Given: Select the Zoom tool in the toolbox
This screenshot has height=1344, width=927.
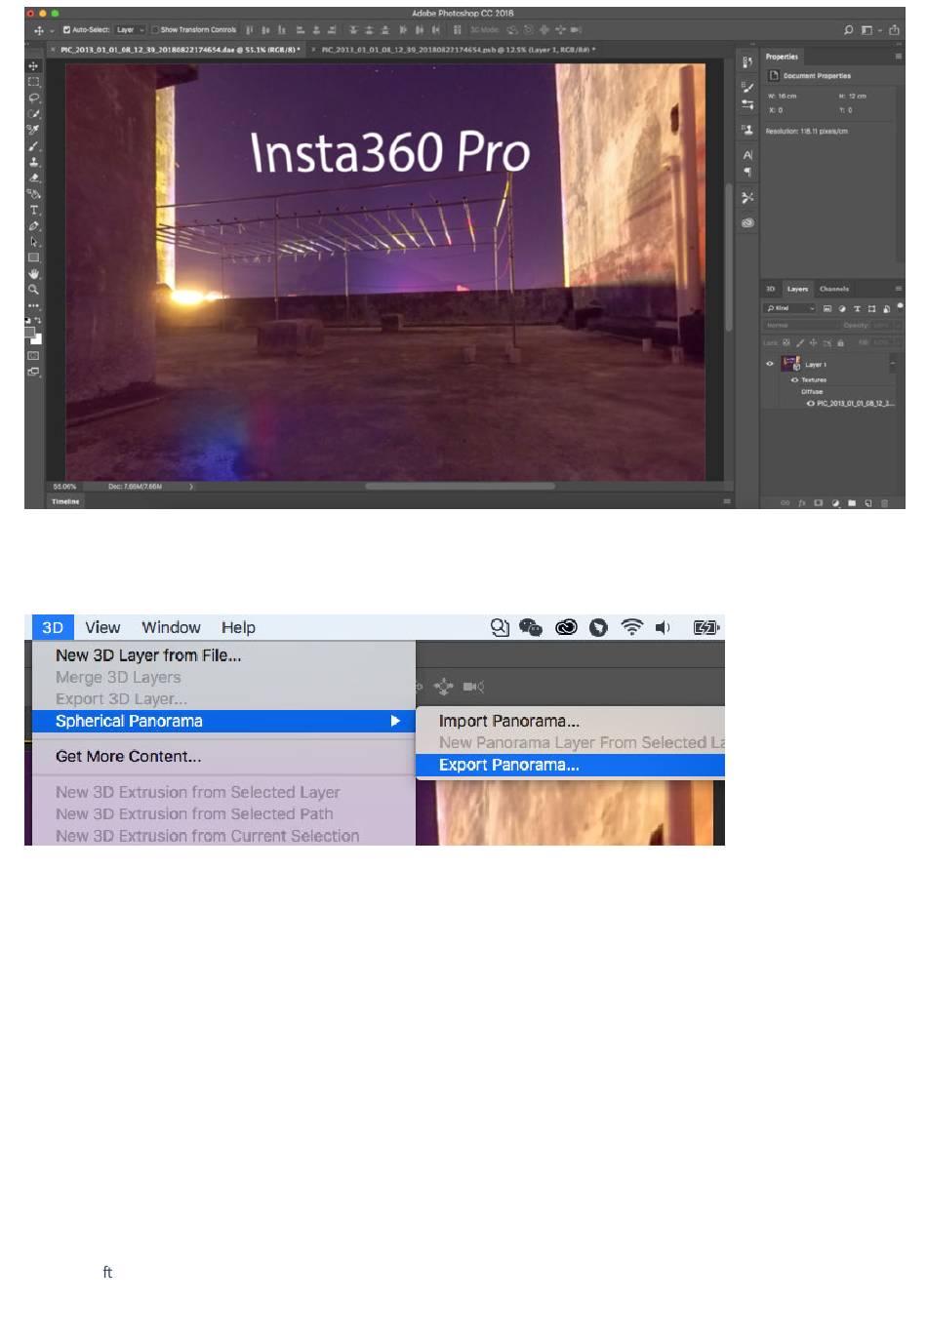Looking at the screenshot, I should 34,290.
